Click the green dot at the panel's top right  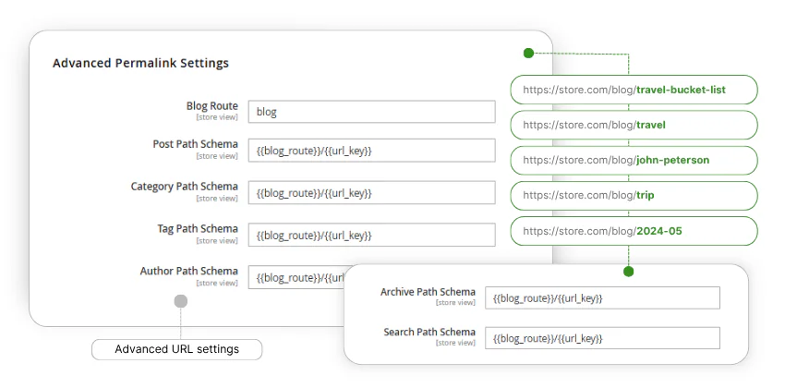tap(528, 54)
